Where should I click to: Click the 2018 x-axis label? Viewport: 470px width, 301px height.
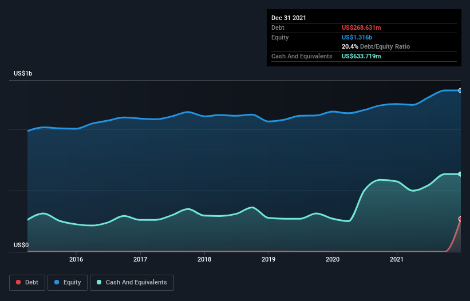[204, 259]
